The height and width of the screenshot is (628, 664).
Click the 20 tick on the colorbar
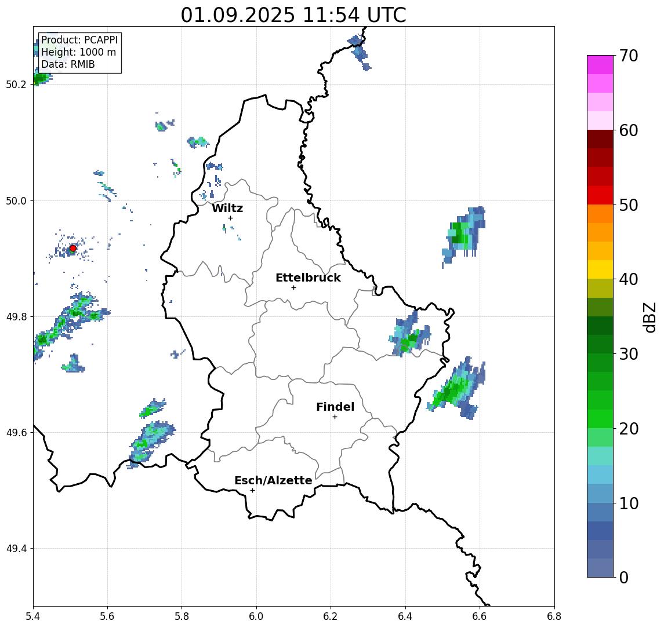[x=629, y=428]
